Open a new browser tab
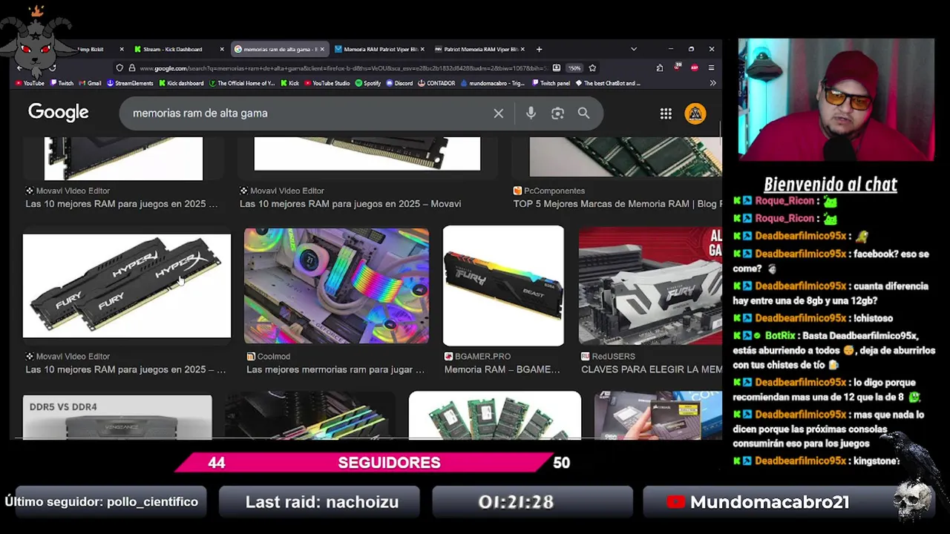Screen dimensions: 950x534 point(539,49)
